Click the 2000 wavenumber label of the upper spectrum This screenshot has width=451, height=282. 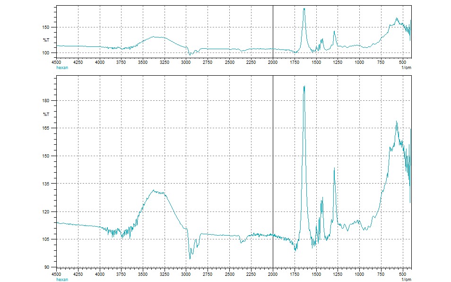point(273,62)
